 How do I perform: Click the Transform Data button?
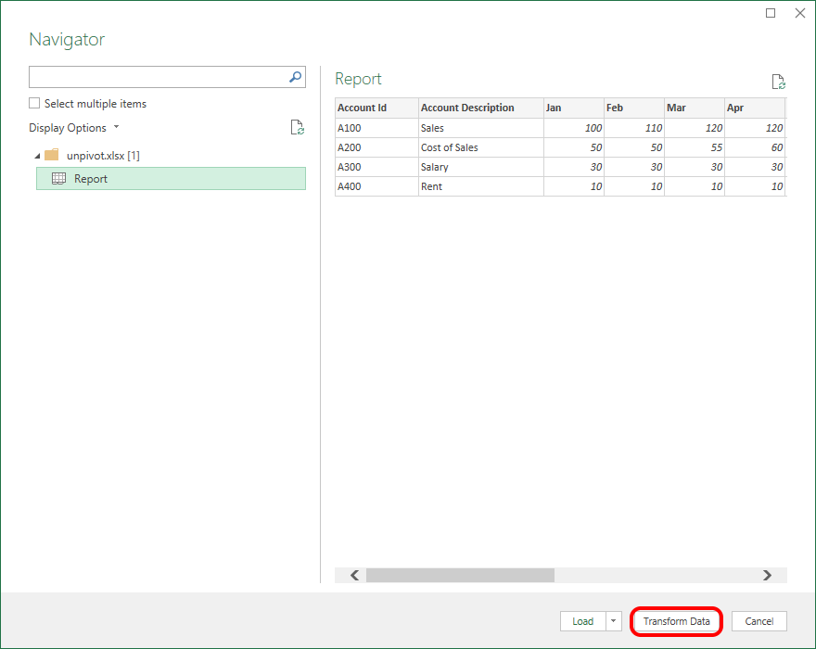(676, 621)
